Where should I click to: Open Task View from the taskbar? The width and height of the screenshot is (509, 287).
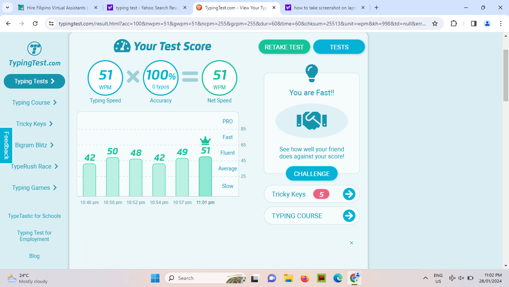(x=256, y=278)
